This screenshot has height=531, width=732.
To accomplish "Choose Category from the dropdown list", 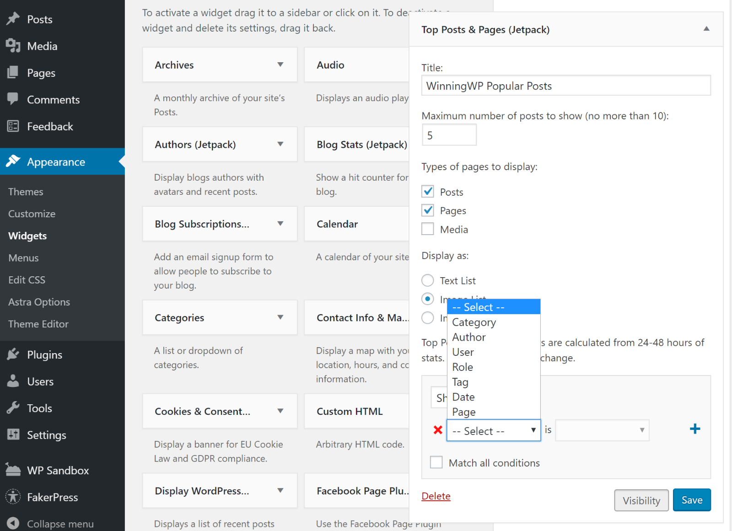I will pyautogui.click(x=494, y=322).
